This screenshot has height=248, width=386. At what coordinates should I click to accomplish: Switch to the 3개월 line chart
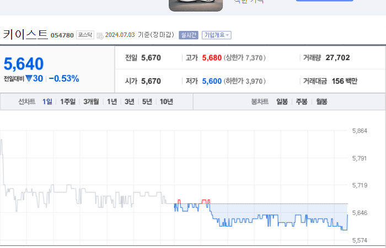click(91, 101)
